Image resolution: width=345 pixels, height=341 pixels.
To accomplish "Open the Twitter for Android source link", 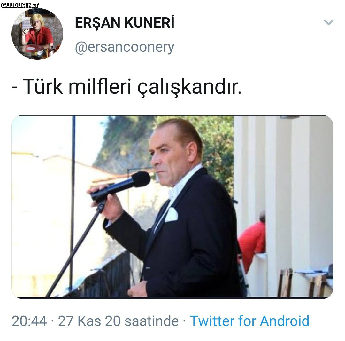I will click(249, 321).
